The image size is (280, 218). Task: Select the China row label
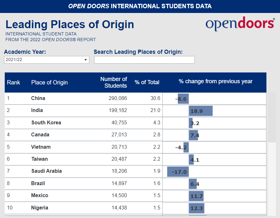click(38, 98)
